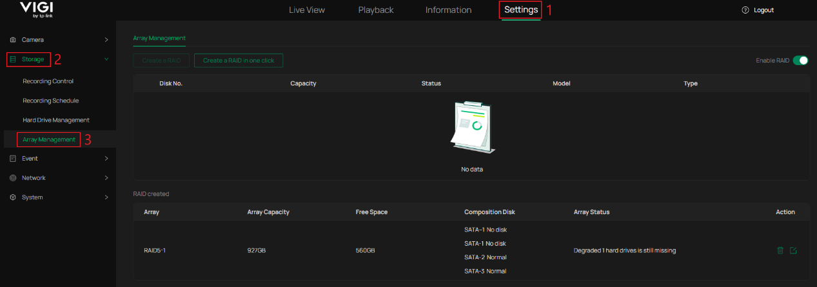Click the Disk No. column header

(x=171, y=84)
